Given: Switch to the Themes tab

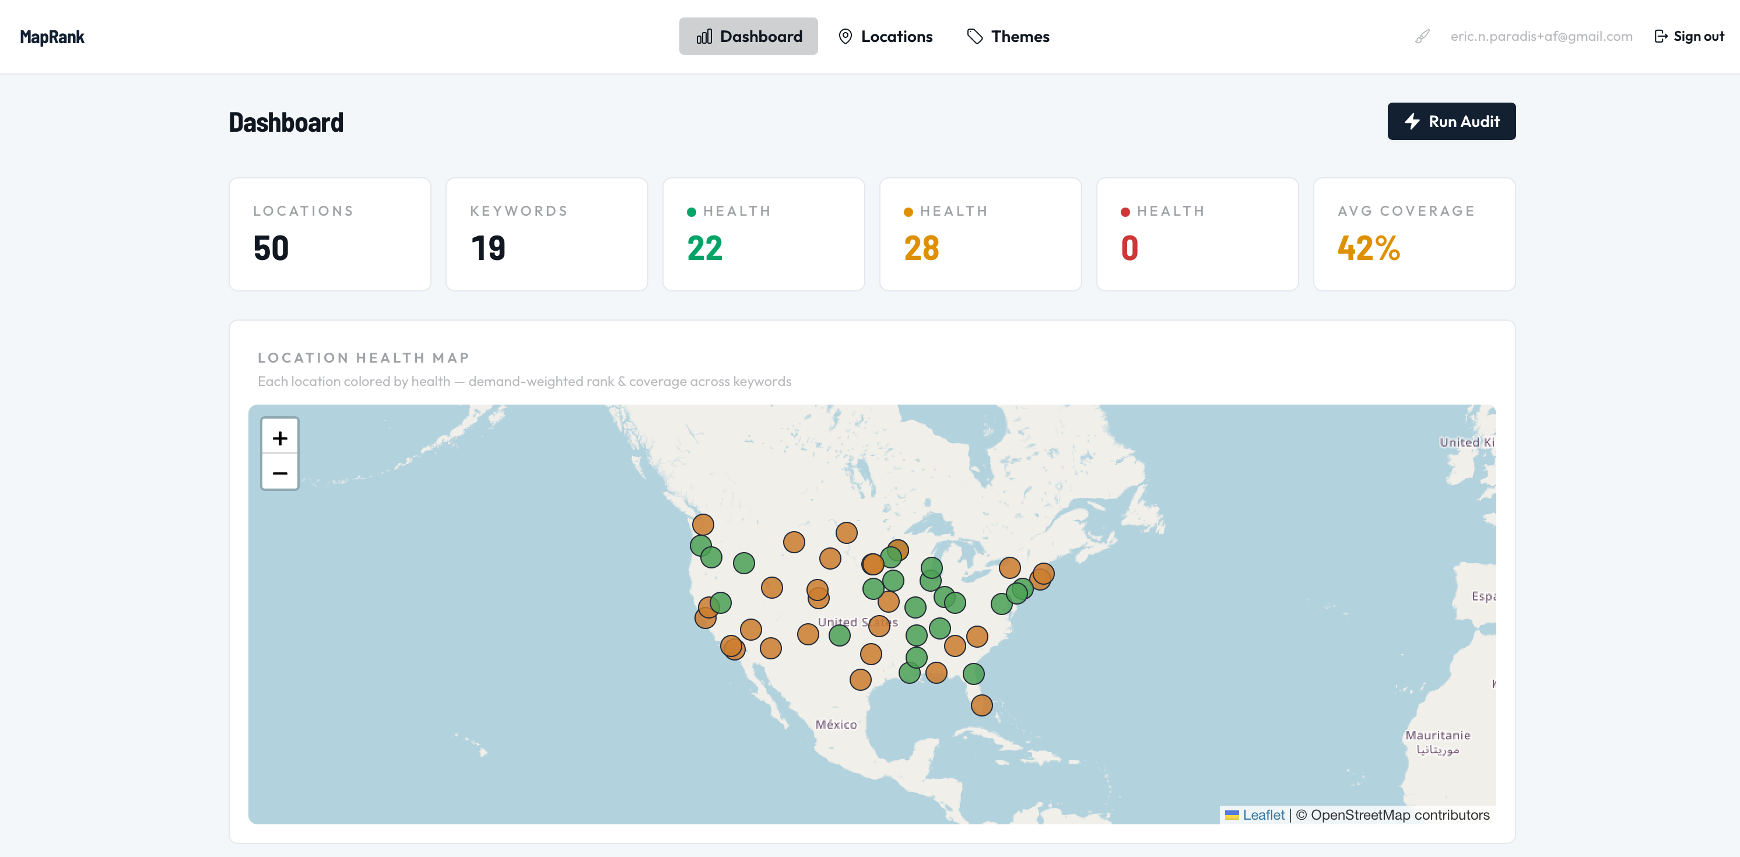Looking at the screenshot, I should pos(1008,37).
